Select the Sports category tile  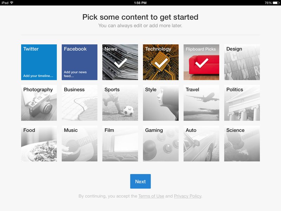[120, 103]
